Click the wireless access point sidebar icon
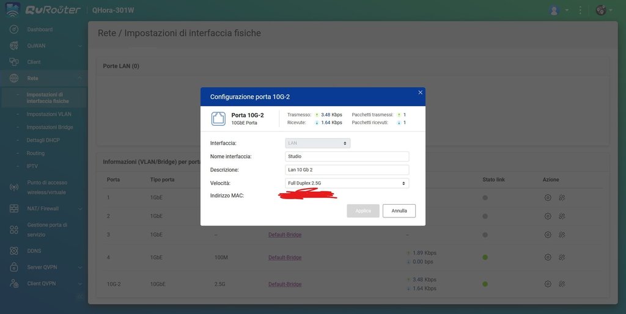The image size is (626, 314). (x=13, y=187)
